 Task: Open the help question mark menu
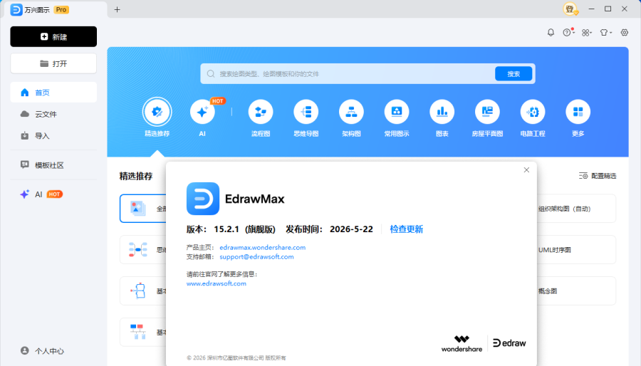coord(568,33)
